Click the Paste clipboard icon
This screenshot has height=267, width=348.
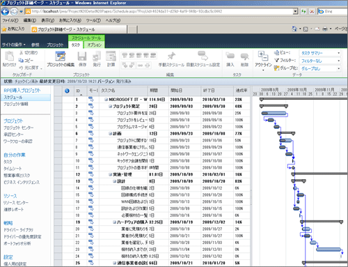9,56
